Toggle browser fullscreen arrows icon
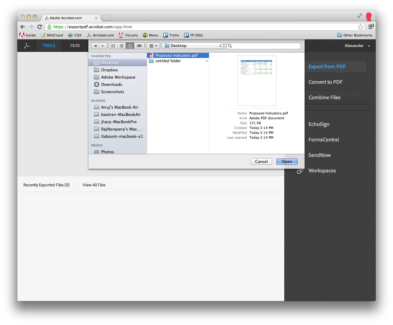Viewport: 393px width, 325px height. (x=360, y=16)
